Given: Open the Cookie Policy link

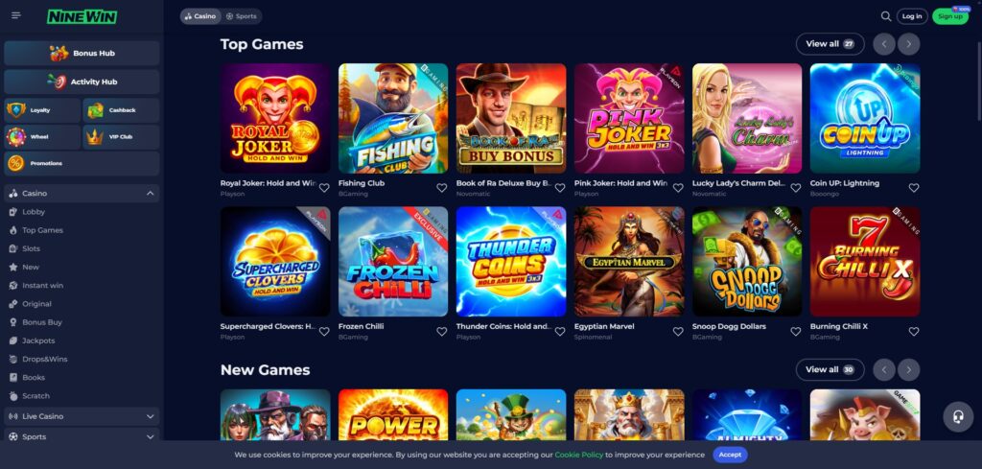Looking at the screenshot, I should tap(578, 456).
